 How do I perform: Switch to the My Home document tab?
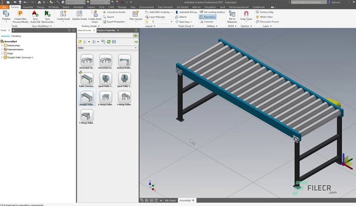[x=170, y=200]
